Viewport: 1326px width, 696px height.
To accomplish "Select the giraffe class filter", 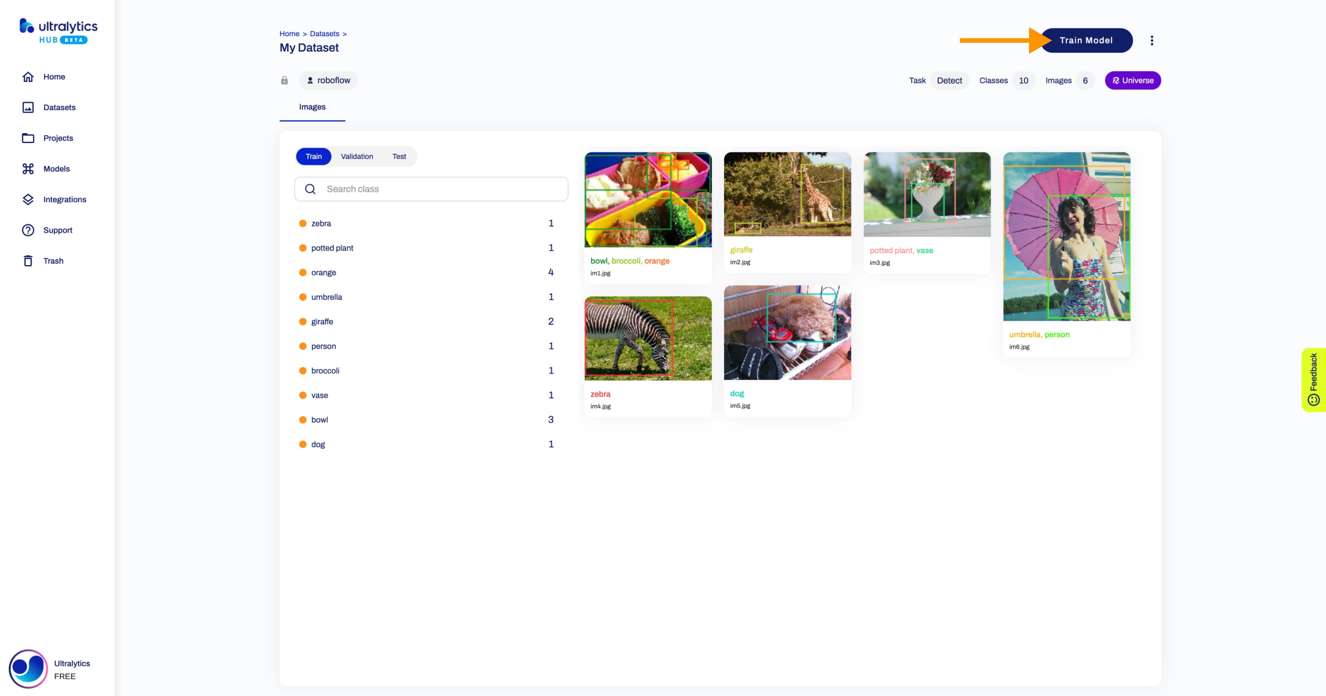I will click(x=322, y=321).
